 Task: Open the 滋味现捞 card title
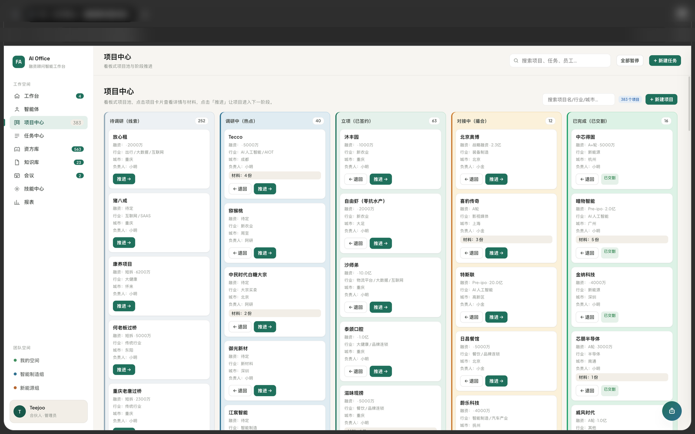[x=354, y=393]
